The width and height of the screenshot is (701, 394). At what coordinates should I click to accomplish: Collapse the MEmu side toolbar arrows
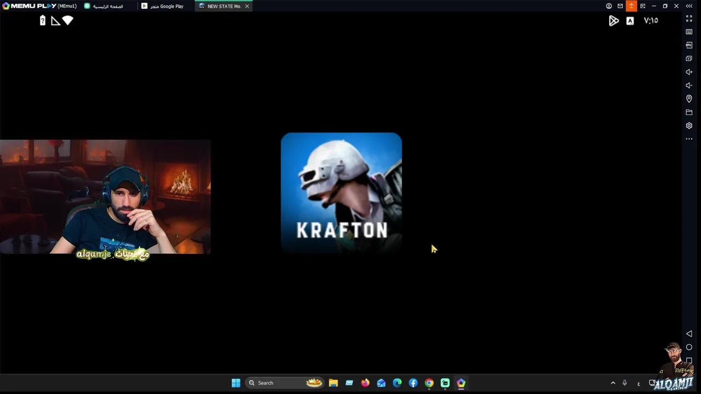click(x=689, y=6)
